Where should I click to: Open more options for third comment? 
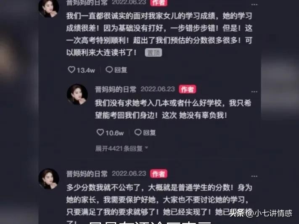pyautogui.click(x=254, y=177)
